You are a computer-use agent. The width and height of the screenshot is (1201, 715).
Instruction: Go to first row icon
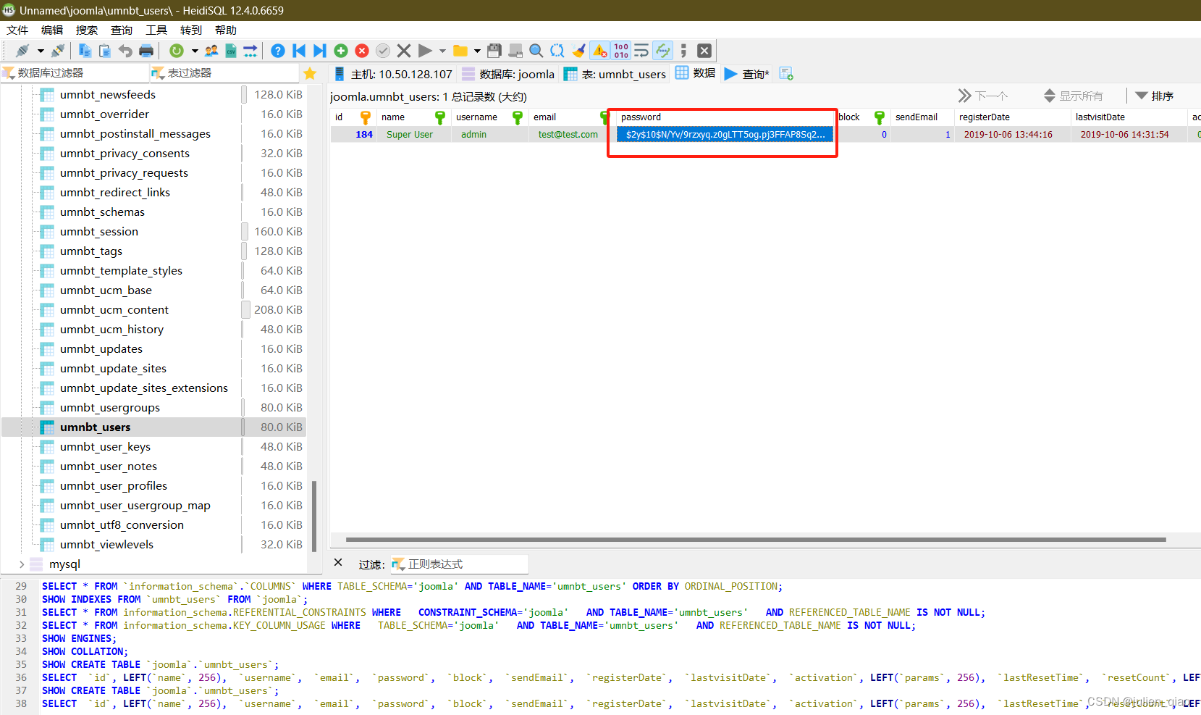(299, 51)
